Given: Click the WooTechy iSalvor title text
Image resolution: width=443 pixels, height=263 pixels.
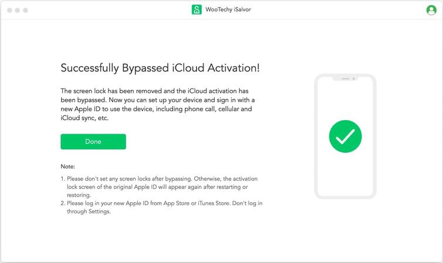Looking at the screenshot, I should pos(228,10).
